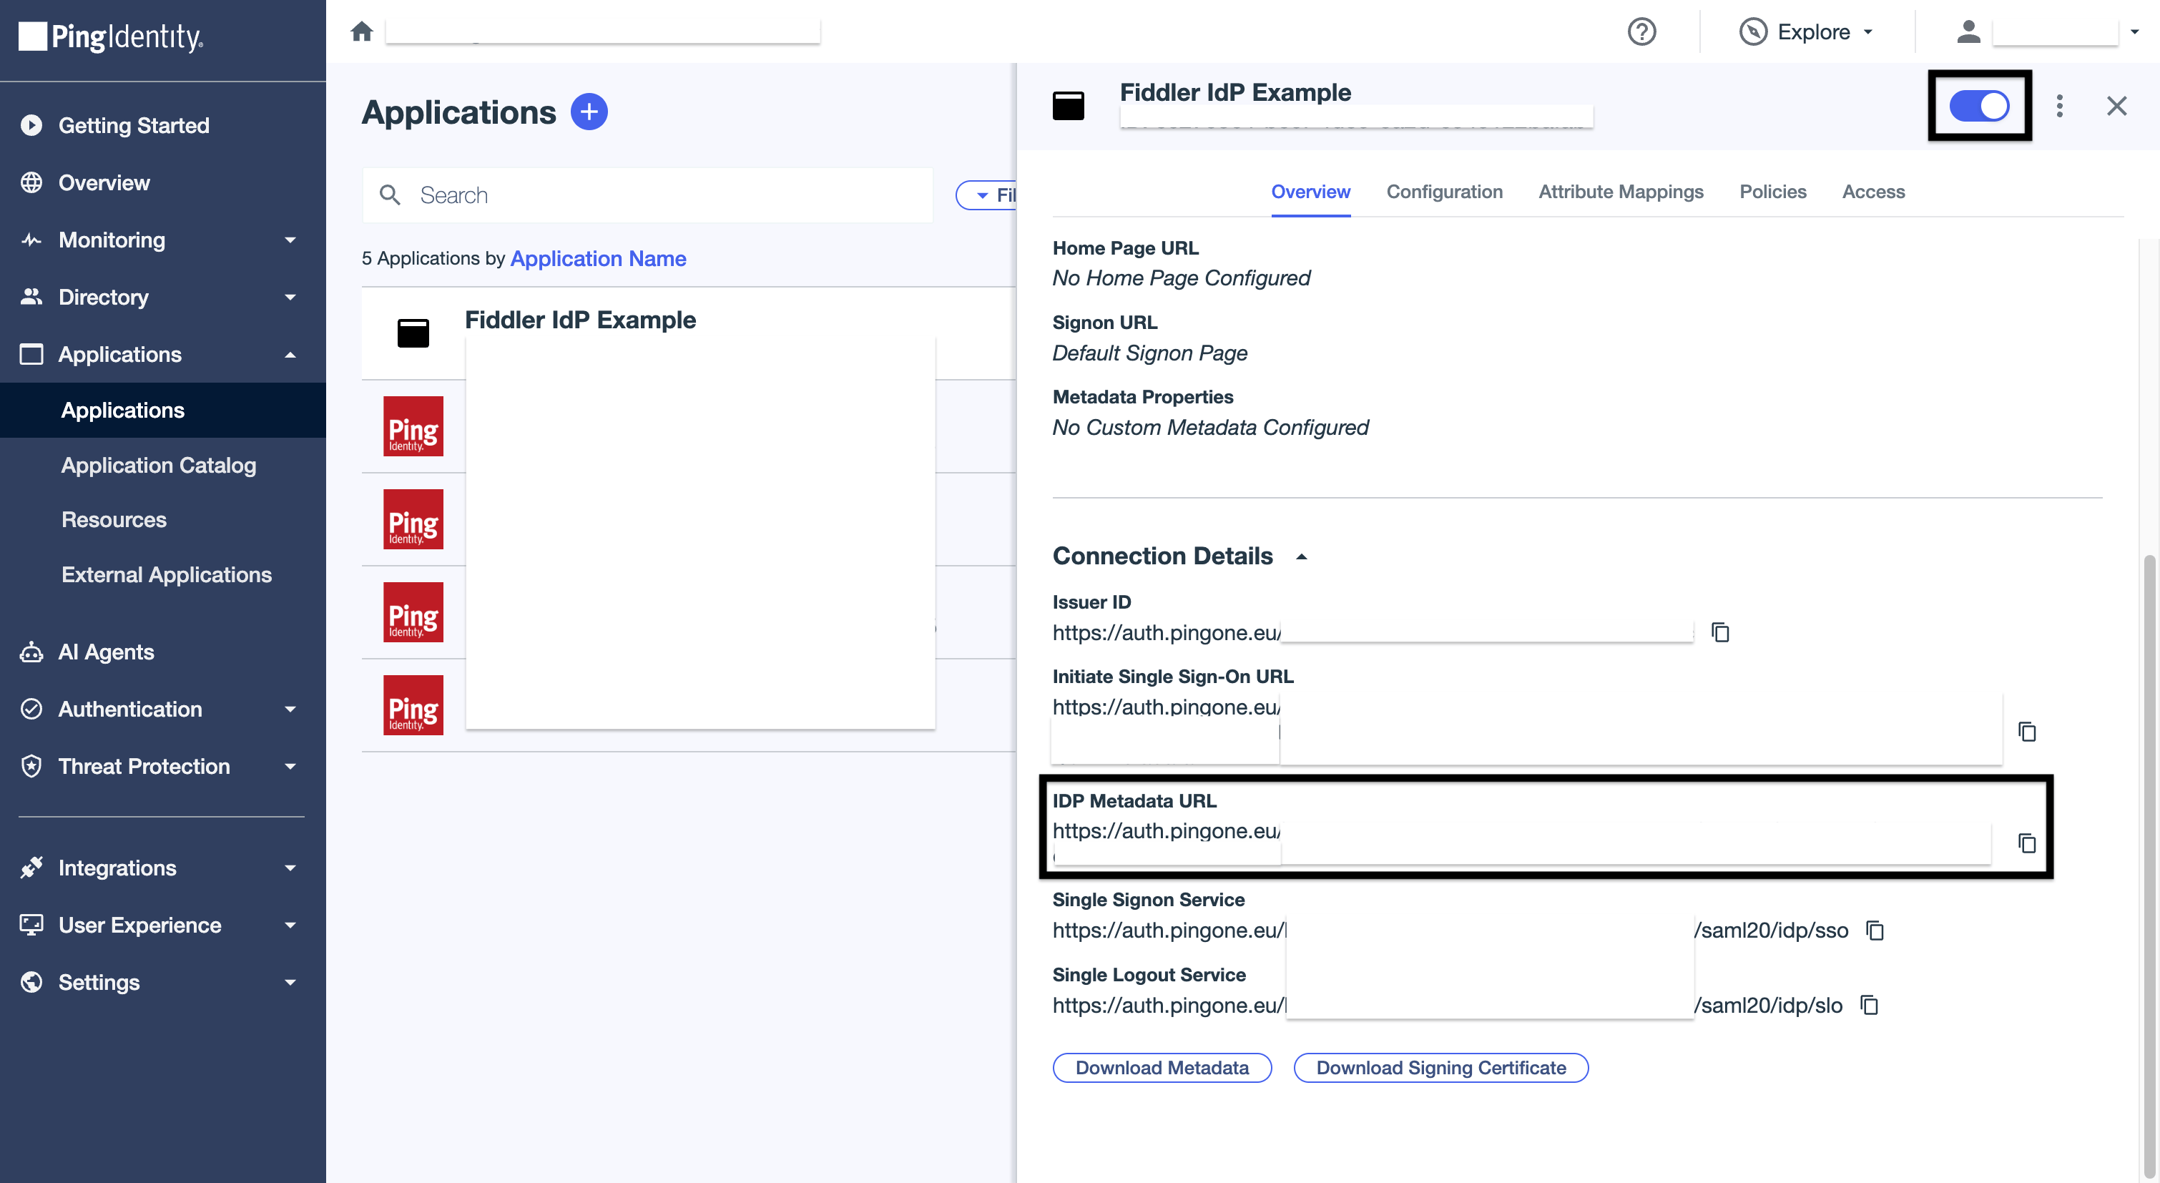The height and width of the screenshot is (1183, 2160).
Task: Expand the Integrations menu
Action: (290, 868)
